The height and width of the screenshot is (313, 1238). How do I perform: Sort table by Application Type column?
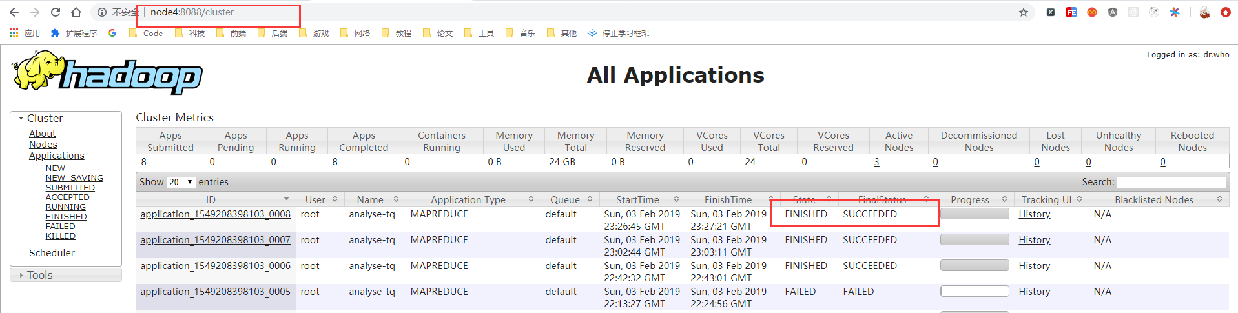[x=473, y=199]
